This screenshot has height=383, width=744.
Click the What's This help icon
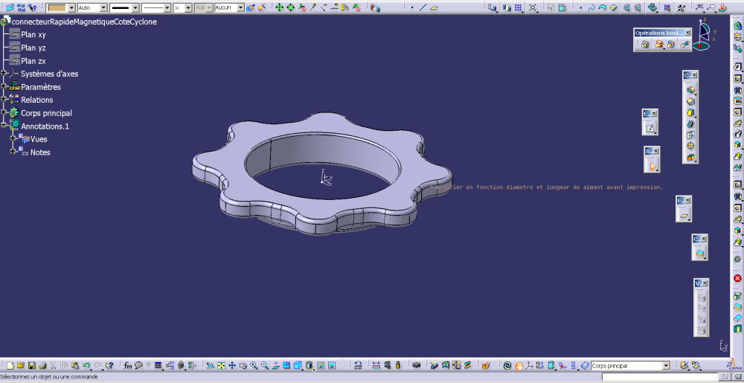coord(109,365)
